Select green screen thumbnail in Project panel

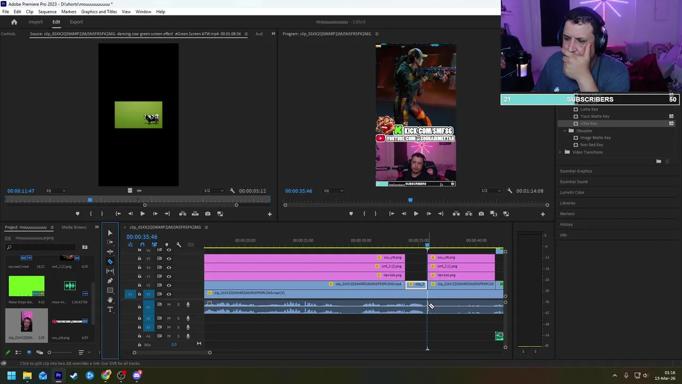(x=27, y=286)
